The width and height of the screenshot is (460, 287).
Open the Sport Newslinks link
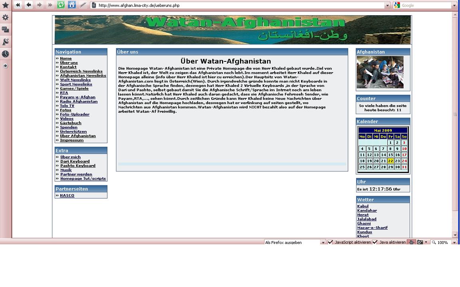coord(76,84)
